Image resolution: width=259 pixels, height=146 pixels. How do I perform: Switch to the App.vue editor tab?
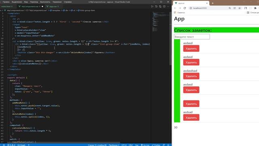pyautogui.click(x=53, y=6)
